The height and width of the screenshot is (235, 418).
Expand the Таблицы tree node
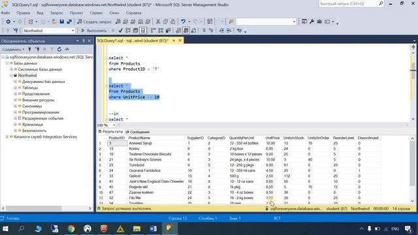click(15, 87)
